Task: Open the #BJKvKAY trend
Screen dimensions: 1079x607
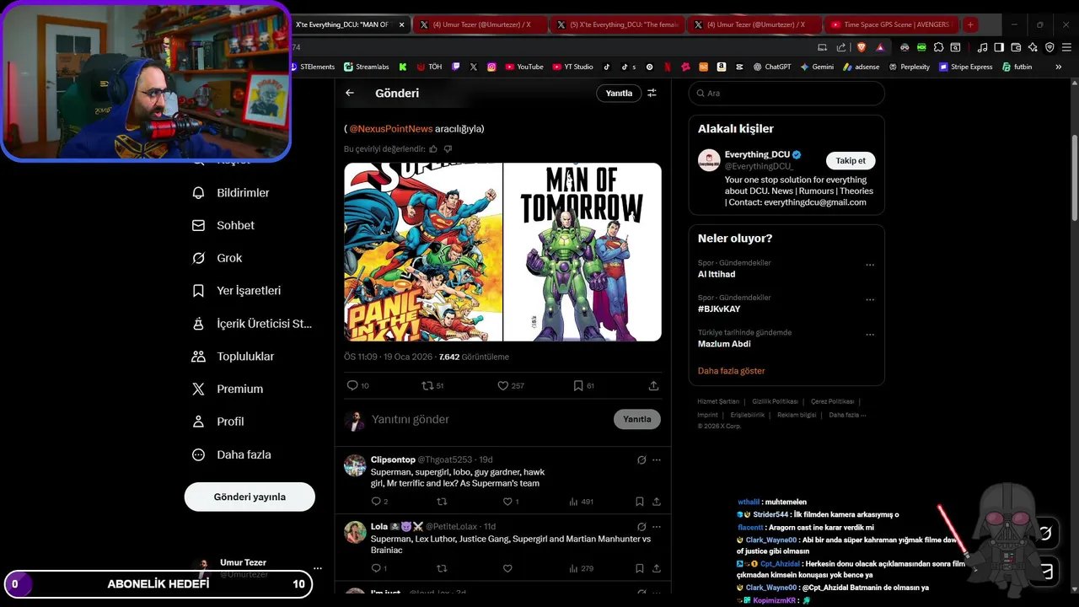Action: coord(786,303)
